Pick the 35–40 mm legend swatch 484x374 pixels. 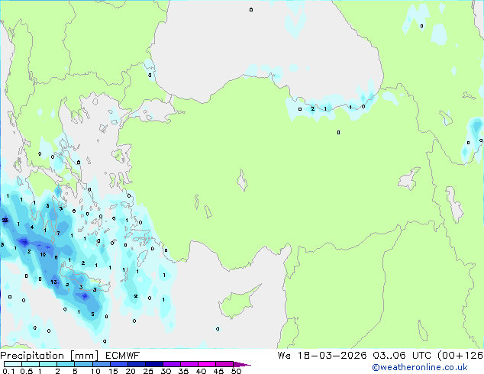pos(189,364)
